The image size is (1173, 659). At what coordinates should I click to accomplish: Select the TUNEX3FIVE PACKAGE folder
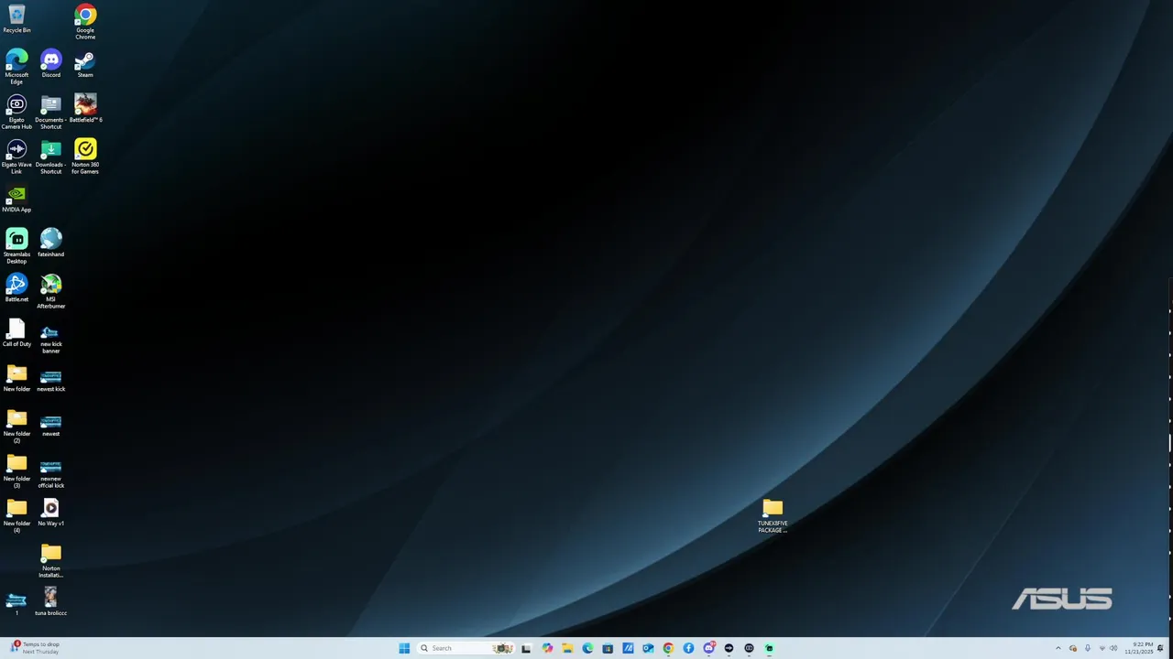click(773, 515)
